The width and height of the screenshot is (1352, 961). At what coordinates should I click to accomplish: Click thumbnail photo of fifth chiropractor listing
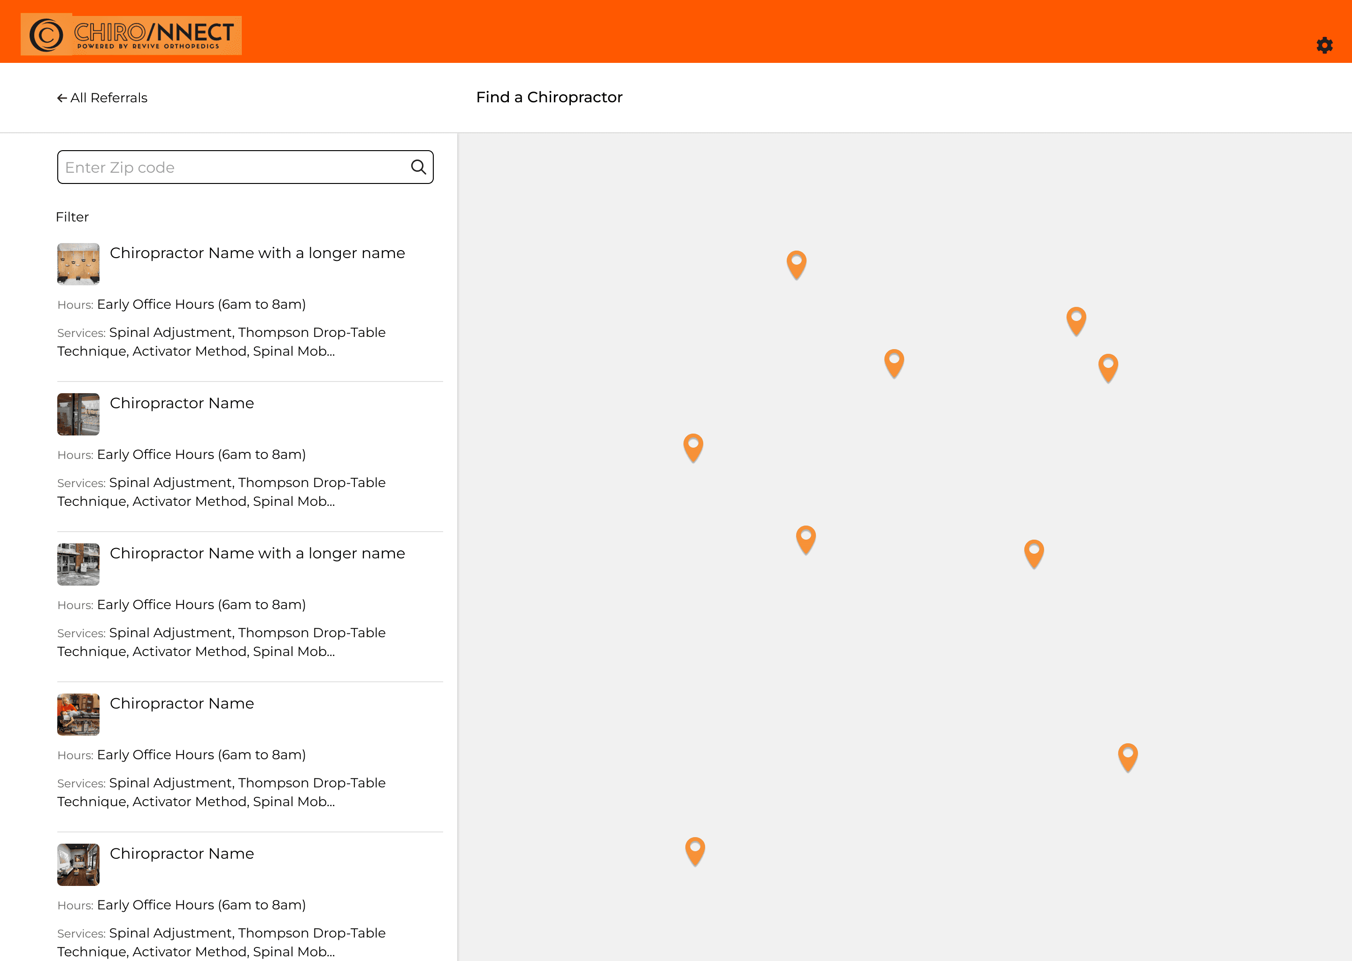click(78, 864)
